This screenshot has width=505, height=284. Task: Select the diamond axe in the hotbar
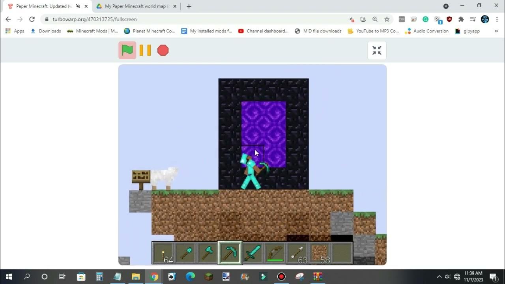tap(208, 253)
